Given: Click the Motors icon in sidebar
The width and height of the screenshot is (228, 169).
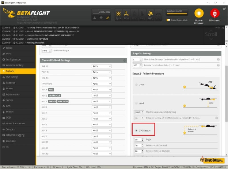Looking at the screenshot, I should point(4,112).
